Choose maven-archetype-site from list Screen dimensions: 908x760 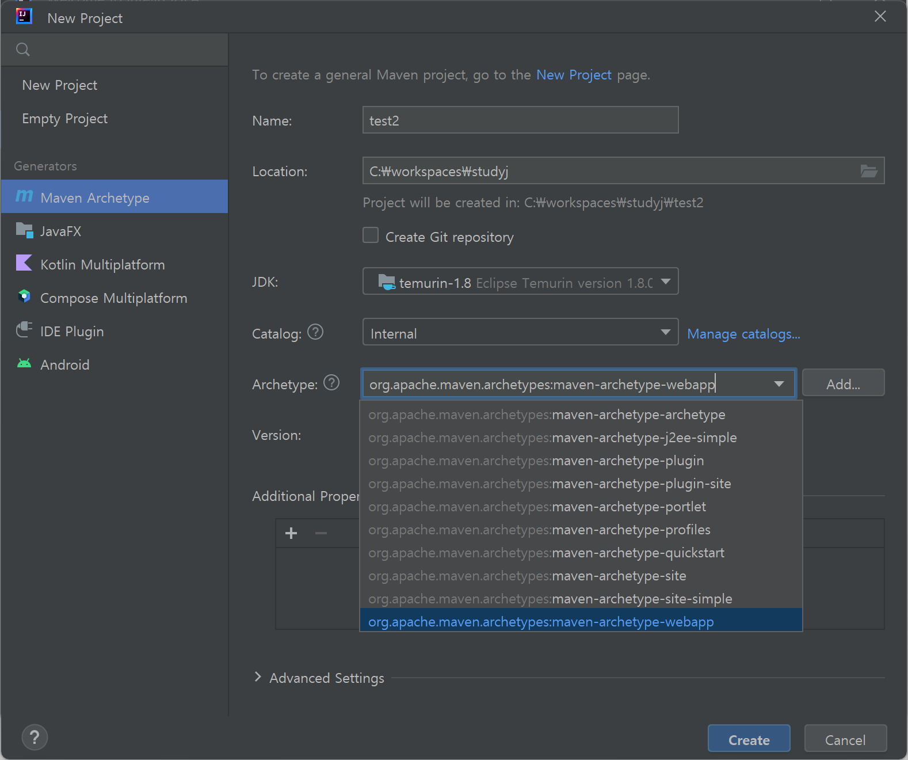[581, 576]
